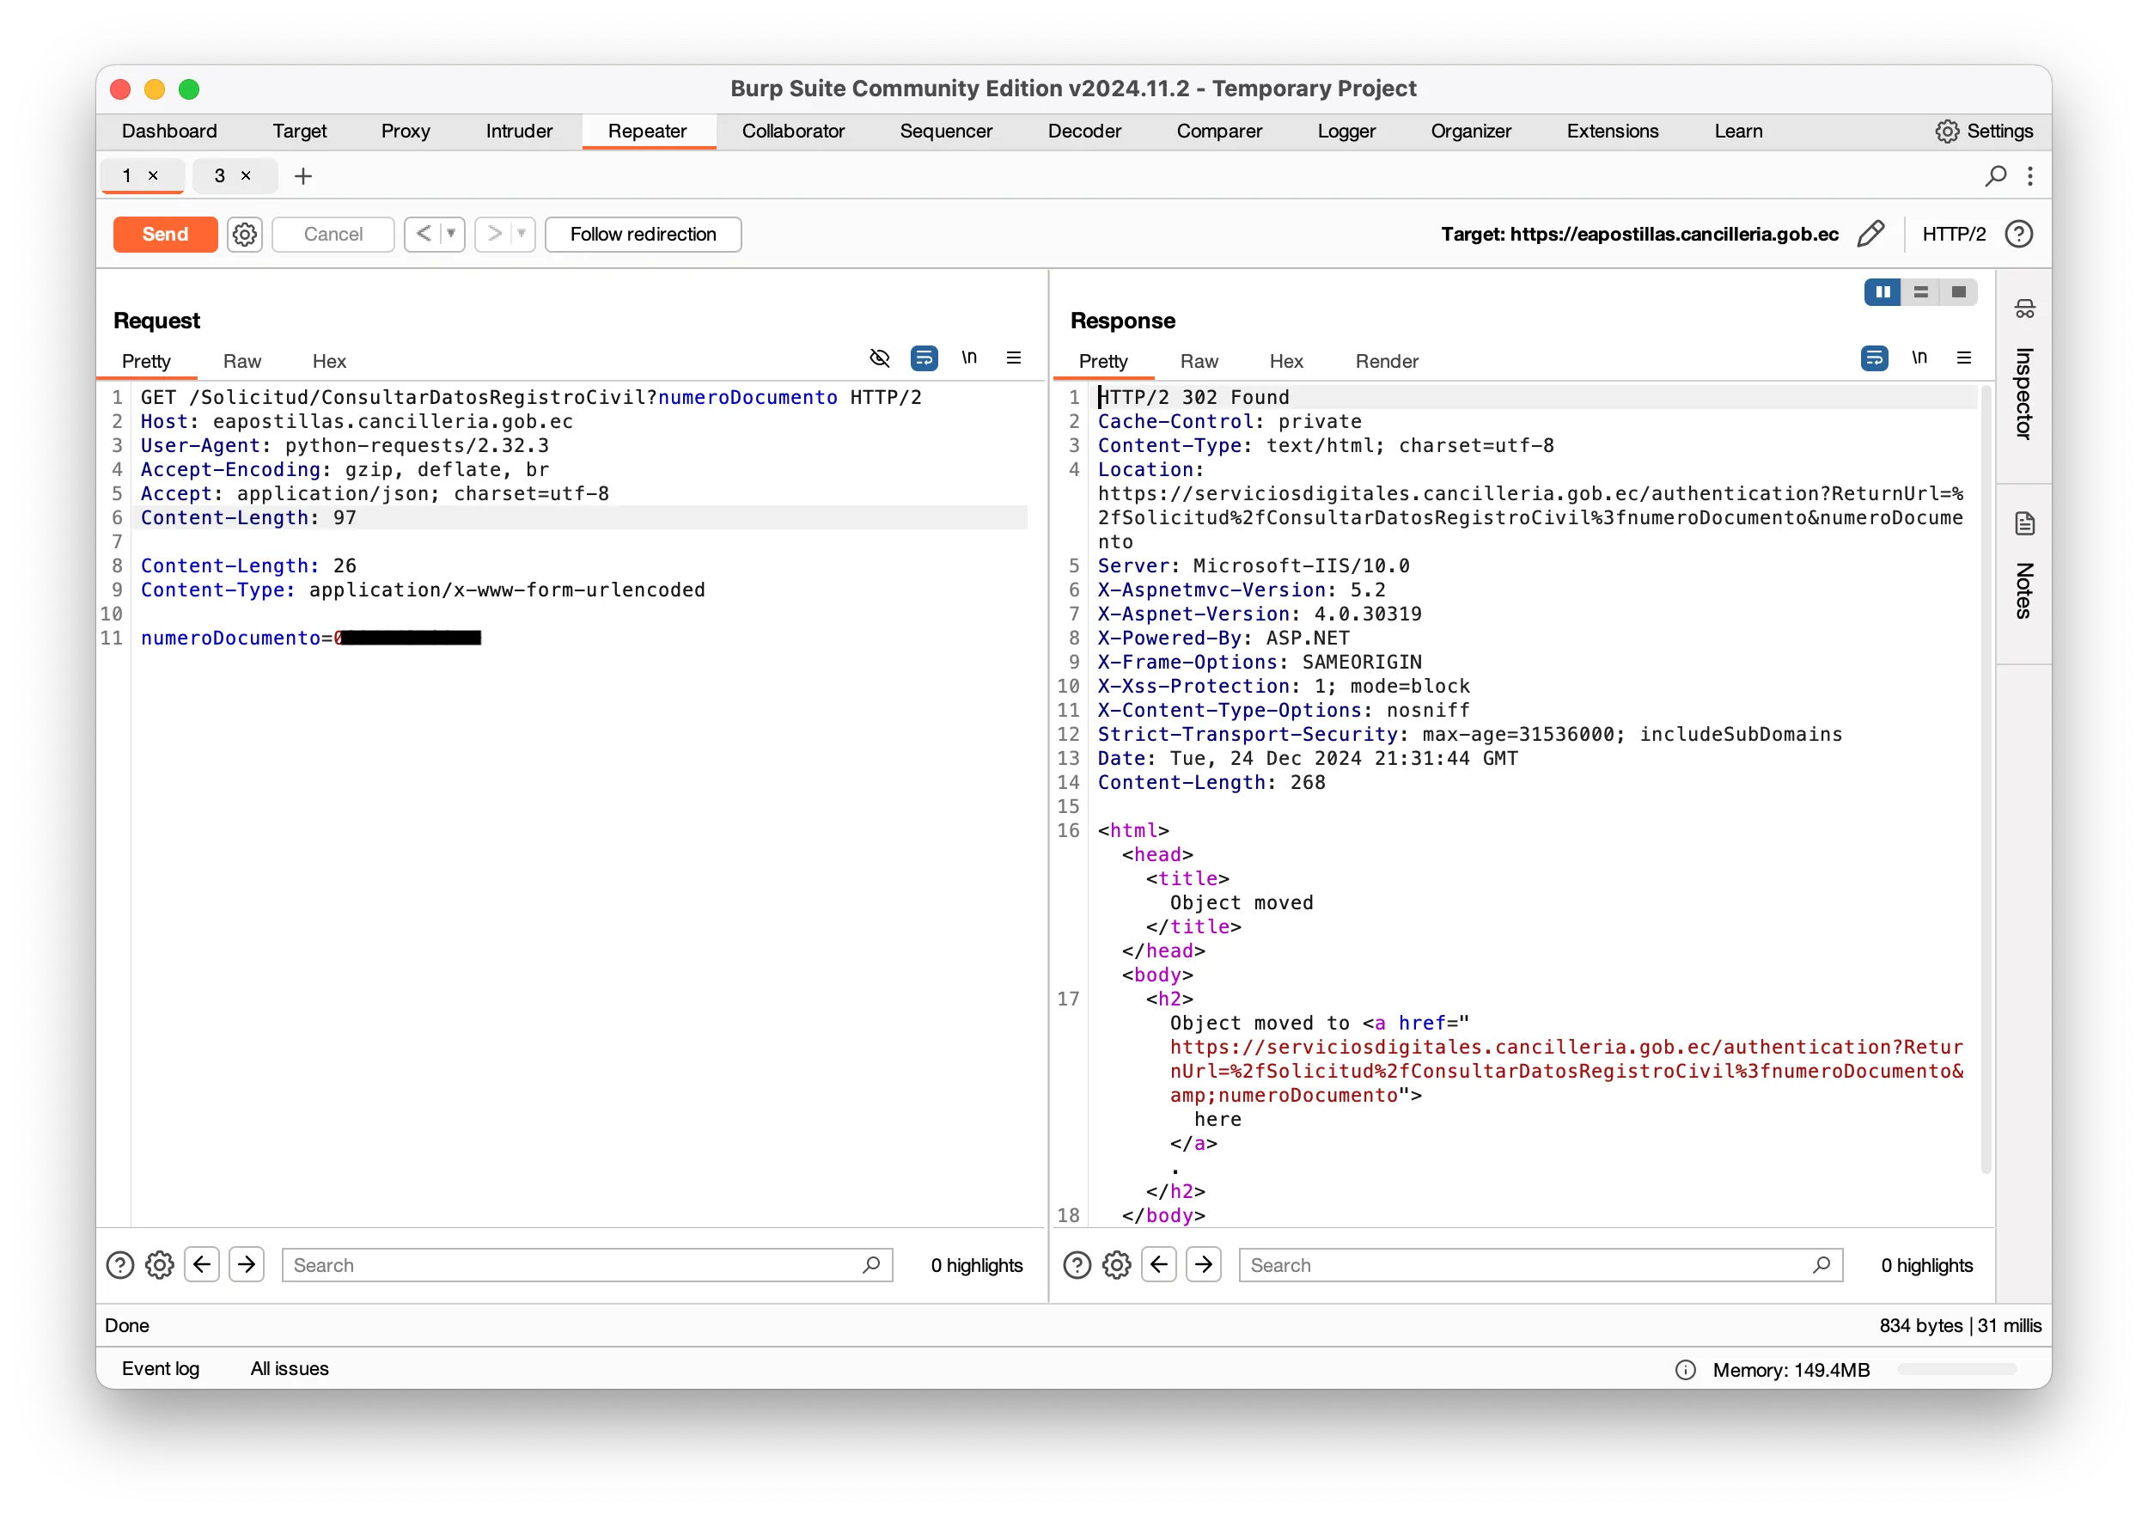Open request search help icon
Viewport: 2148px width, 1516px height.
(x=119, y=1265)
